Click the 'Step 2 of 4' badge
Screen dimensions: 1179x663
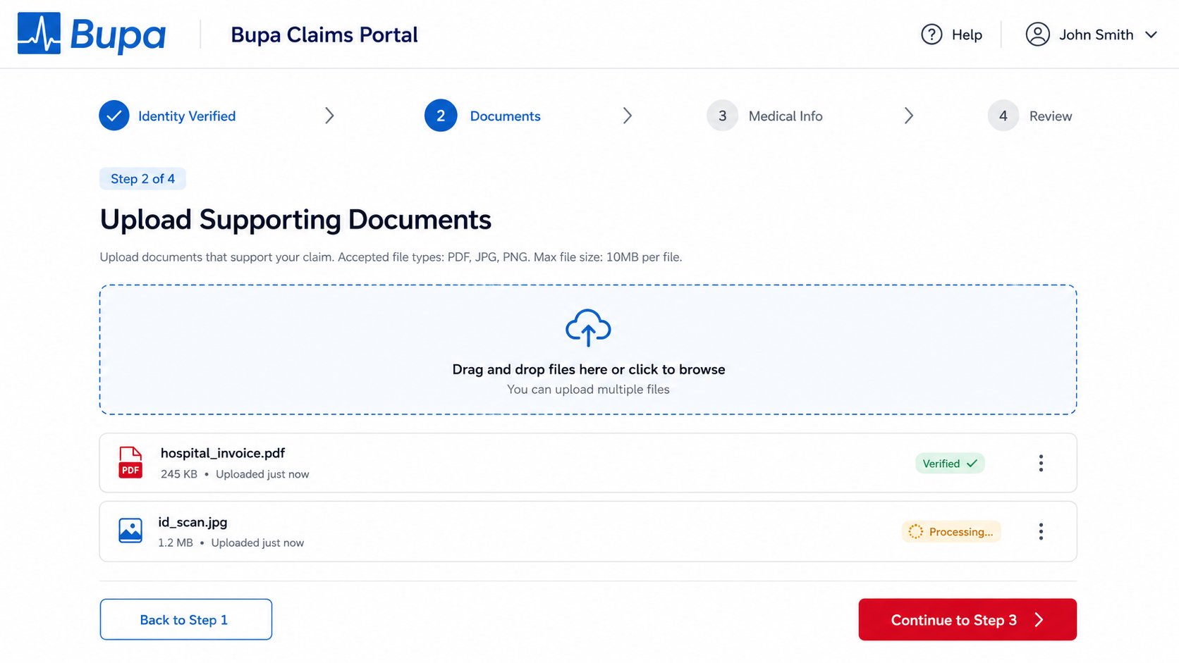coord(142,178)
